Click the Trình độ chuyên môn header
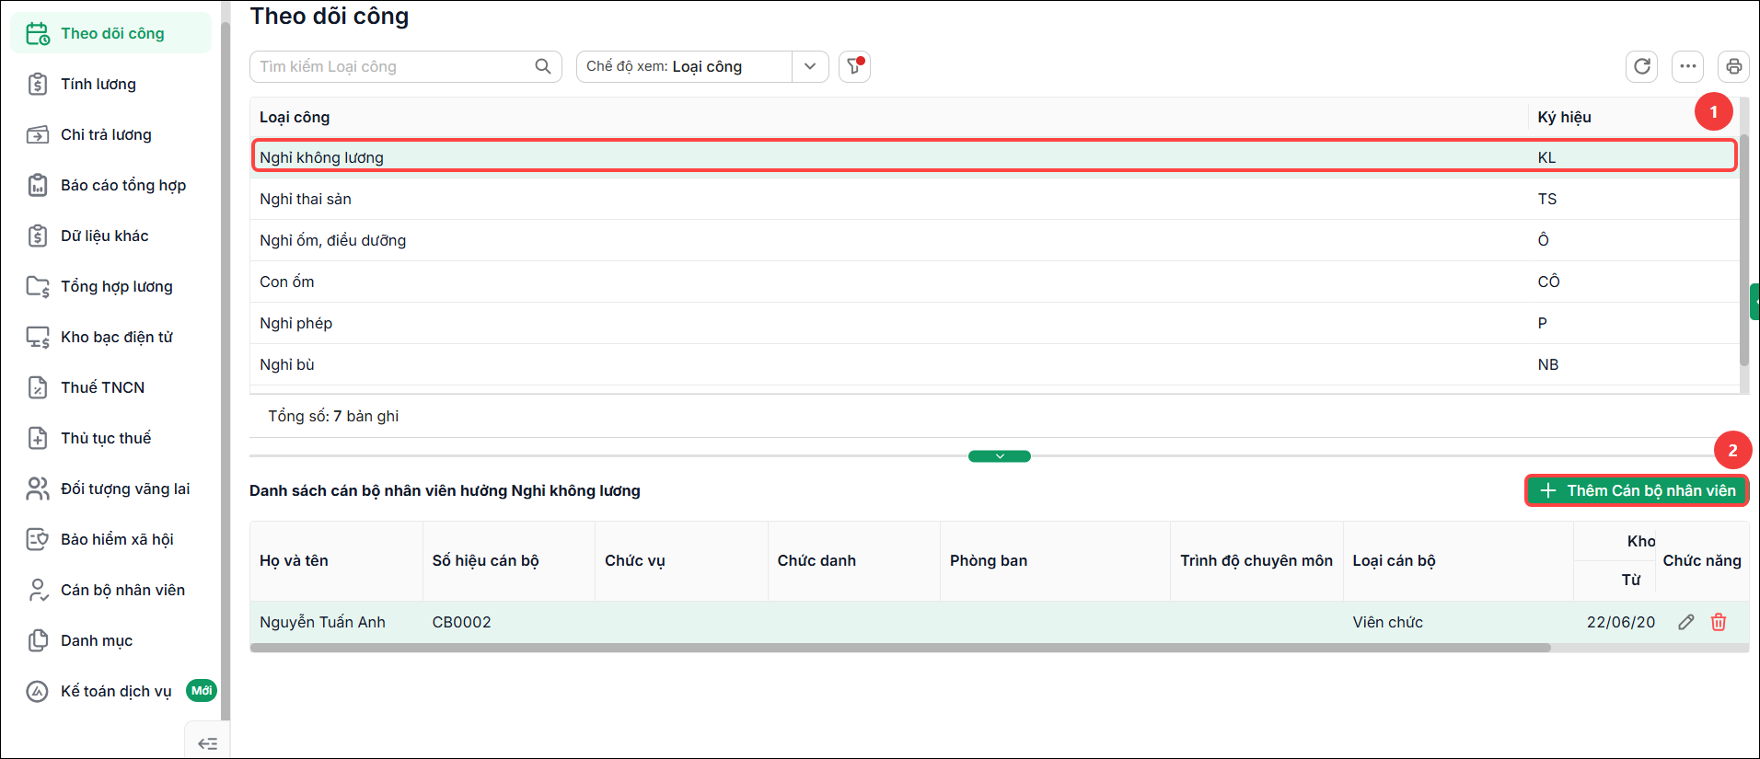 click(x=1256, y=560)
